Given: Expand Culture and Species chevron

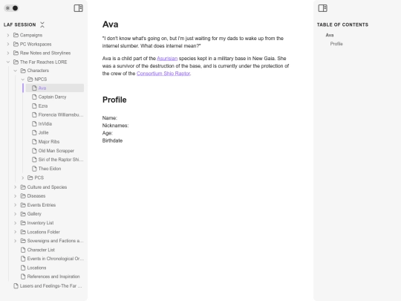Looking at the screenshot, I should point(16,187).
